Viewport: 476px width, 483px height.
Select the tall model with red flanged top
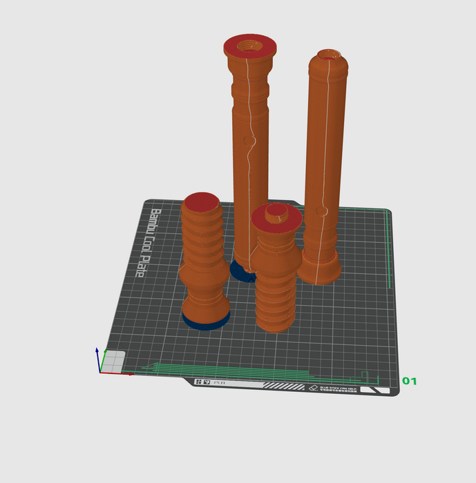247,172
